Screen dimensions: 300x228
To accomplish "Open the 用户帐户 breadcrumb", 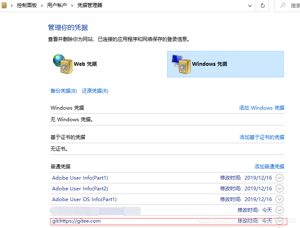I will click(57, 5).
